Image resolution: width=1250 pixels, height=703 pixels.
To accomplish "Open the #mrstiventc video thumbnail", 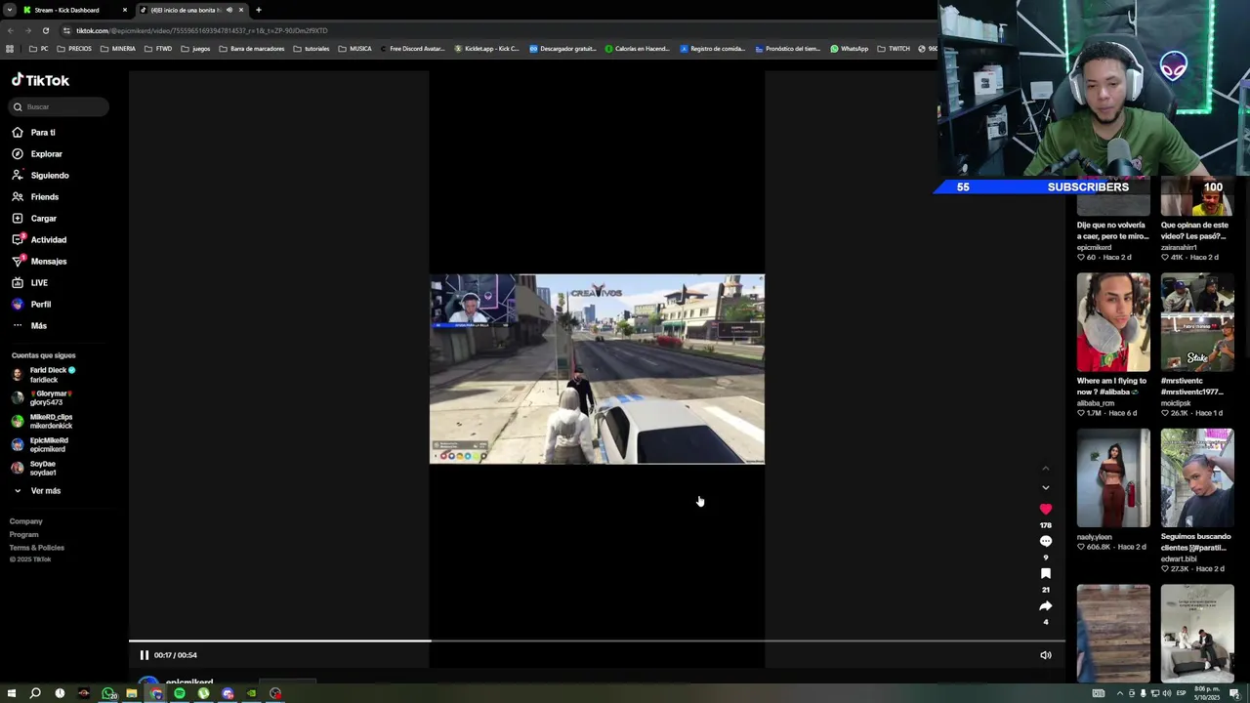I will (x=1197, y=322).
